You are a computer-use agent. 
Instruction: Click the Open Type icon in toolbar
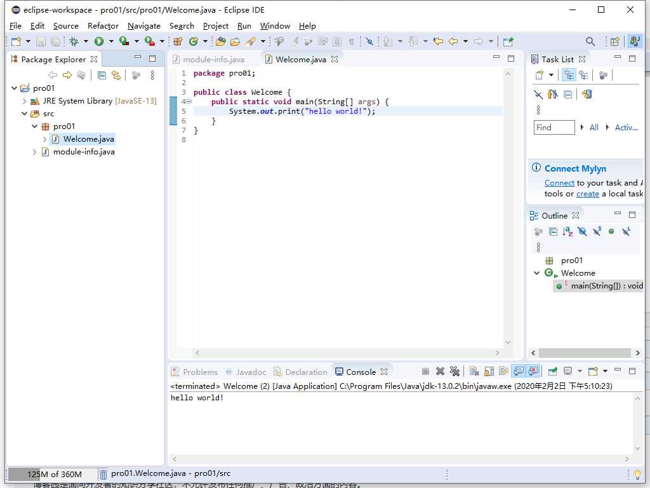pyautogui.click(x=220, y=41)
